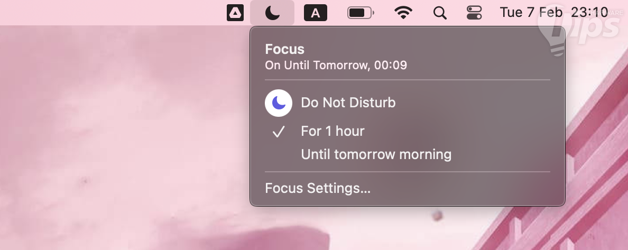Select the "For 1 hour" option
This screenshot has height=250, width=628.
click(x=333, y=131)
